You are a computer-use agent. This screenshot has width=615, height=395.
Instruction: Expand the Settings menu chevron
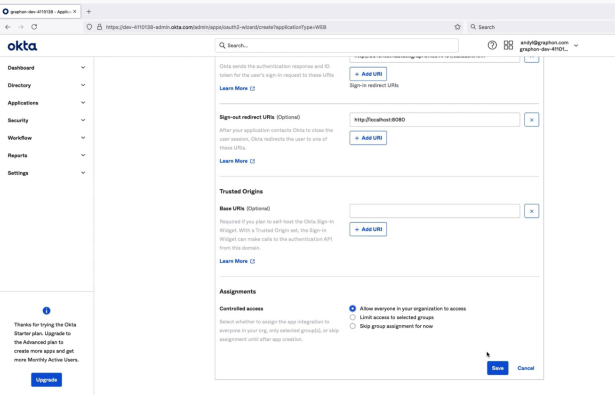pyautogui.click(x=83, y=173)
